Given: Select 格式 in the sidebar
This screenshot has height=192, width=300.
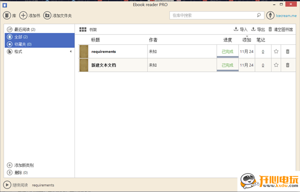Looking at the screenshot, I should 39,51.
